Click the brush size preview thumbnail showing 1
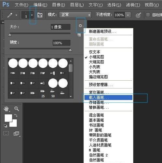The height and width of the screenshot is (163, 162). 26,15
